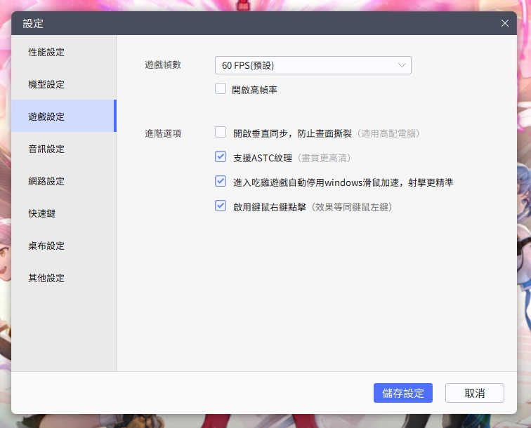Uncheck the 支援ASTC紋理 checkbox
This screenshot has width=531, height=428.
221,156
